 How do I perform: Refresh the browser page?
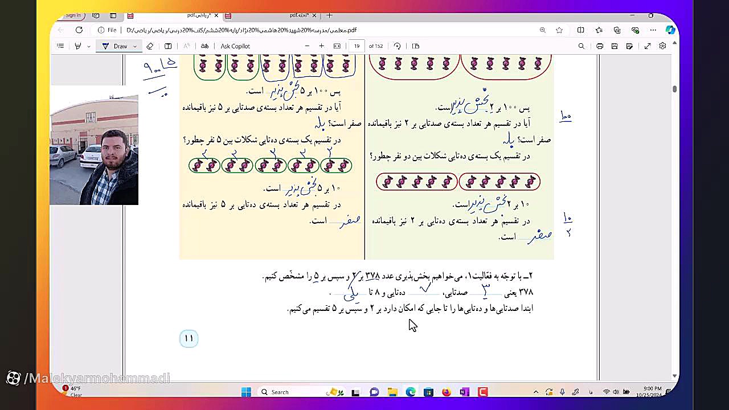pyautogui.click(x=79, y=30)
